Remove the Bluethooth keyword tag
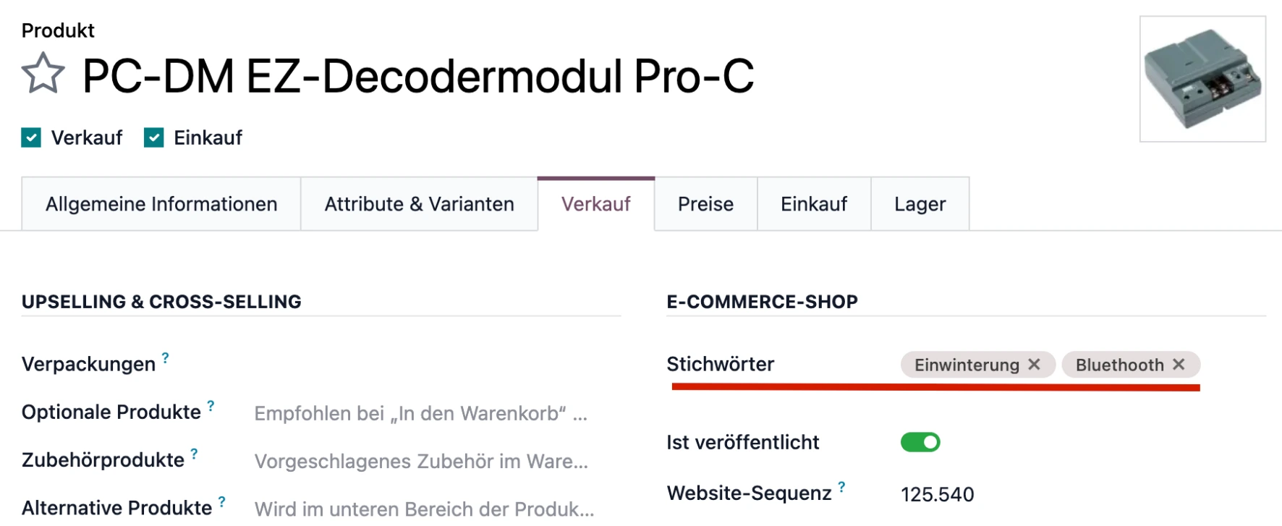The image size is (1282, 526). (1179, 365)
